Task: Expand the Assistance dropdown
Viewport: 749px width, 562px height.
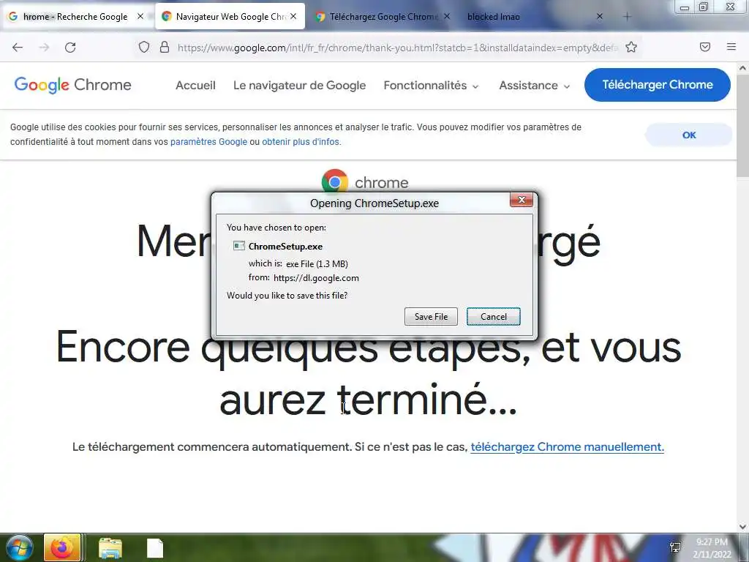Action: (534, 85)
